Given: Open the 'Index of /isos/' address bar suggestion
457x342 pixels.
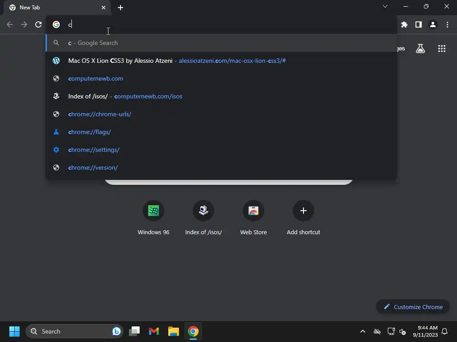Looking at the screenshot, I should pyautogui.click(x=221, y=96).
